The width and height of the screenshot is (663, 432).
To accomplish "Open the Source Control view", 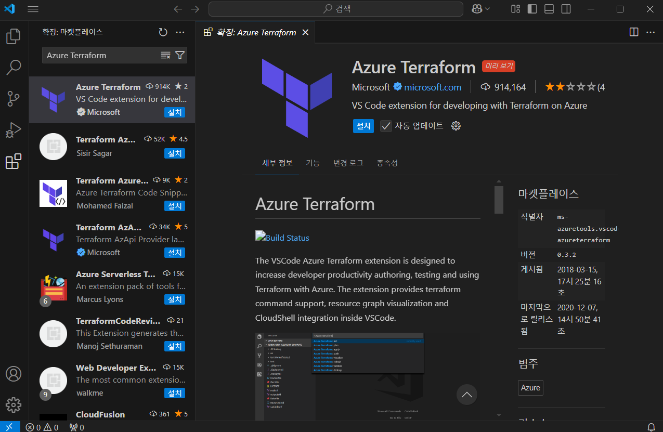I will click(x=14, y=98).
